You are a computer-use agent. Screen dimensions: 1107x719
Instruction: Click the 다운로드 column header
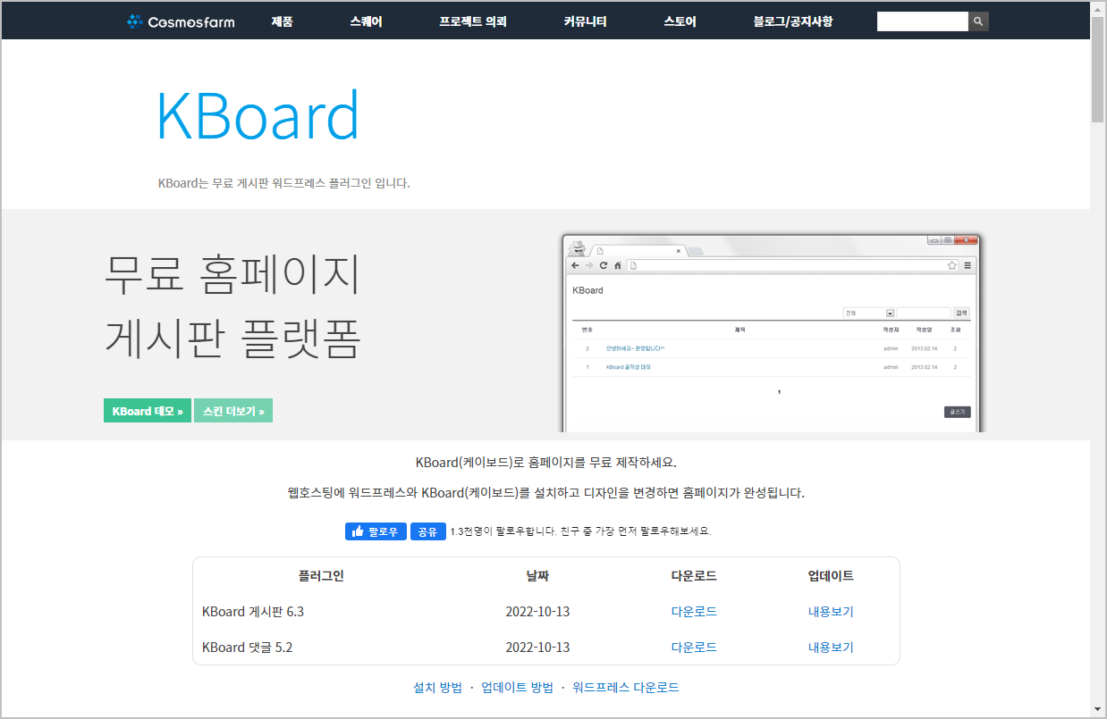click(x=694, y=576)
